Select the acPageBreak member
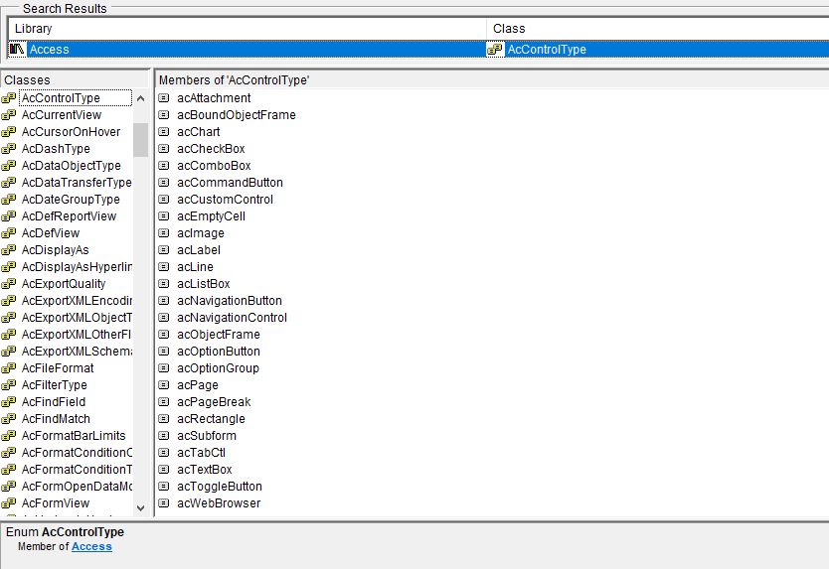829x569 pixels. 214,402
